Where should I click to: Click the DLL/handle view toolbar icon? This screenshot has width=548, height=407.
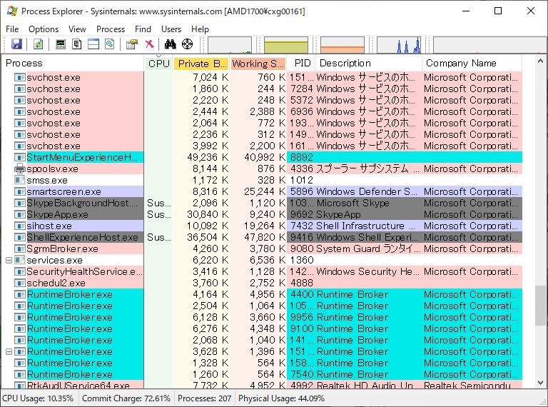[x=110, y=44]
